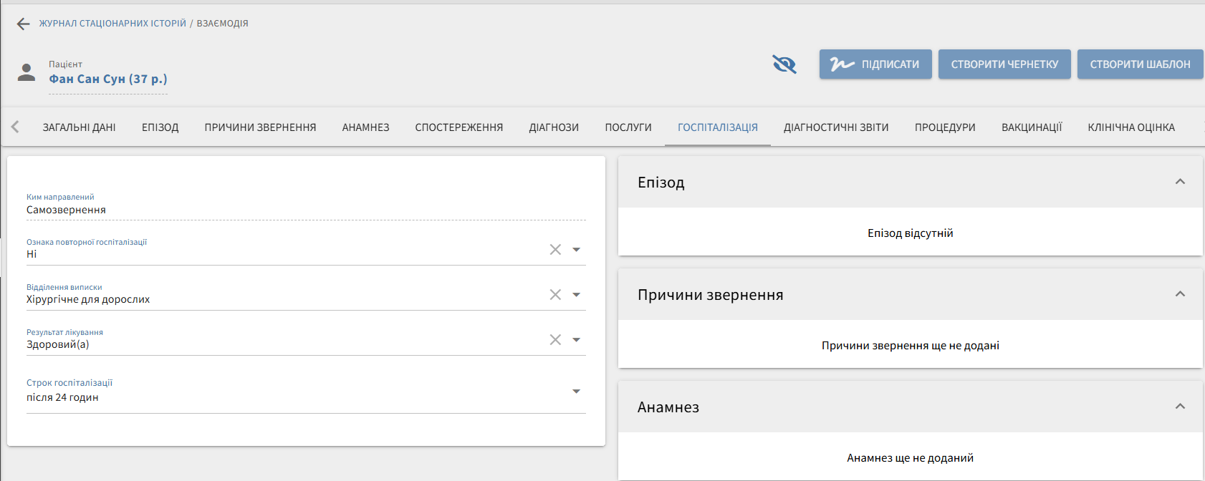Clear the Ознака повторної госпіталізації value

(555, 250)
